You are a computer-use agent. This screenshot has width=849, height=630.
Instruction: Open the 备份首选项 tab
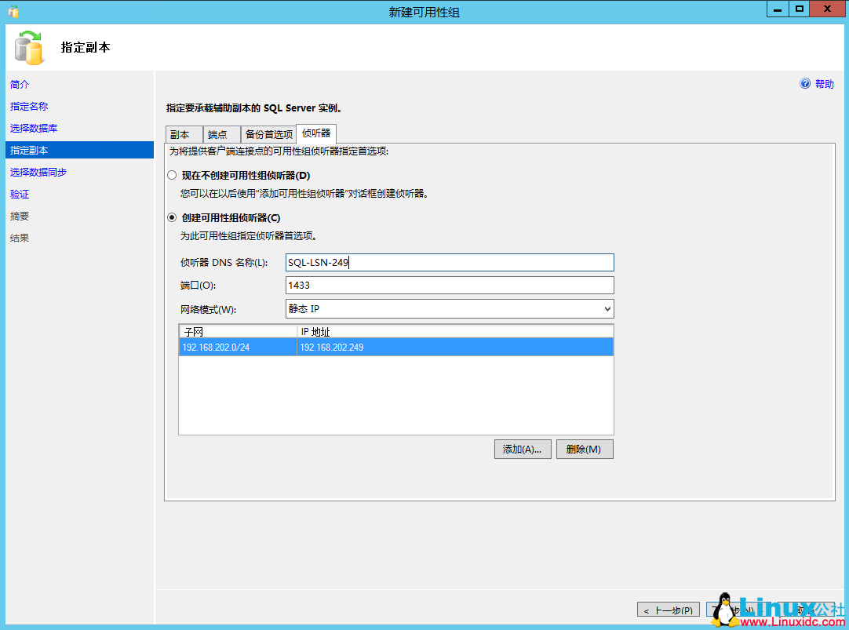(x=270, y=133)
